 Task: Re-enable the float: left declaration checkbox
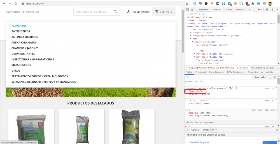[186, 91]
